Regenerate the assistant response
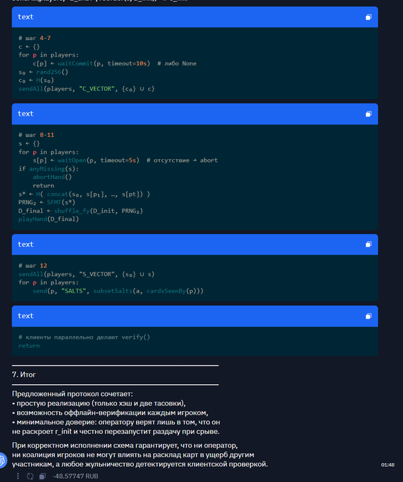 click(30, 476)
